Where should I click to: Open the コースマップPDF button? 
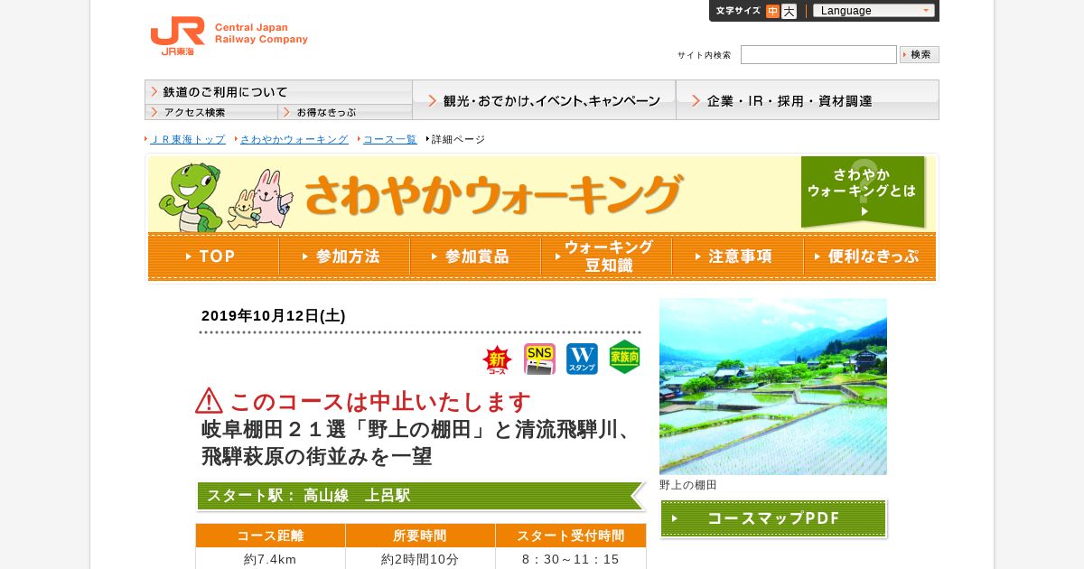[773, 518]
